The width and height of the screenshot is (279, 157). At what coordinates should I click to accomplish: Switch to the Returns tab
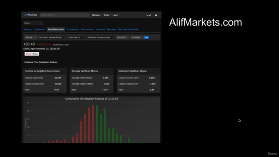coord(28,29)
